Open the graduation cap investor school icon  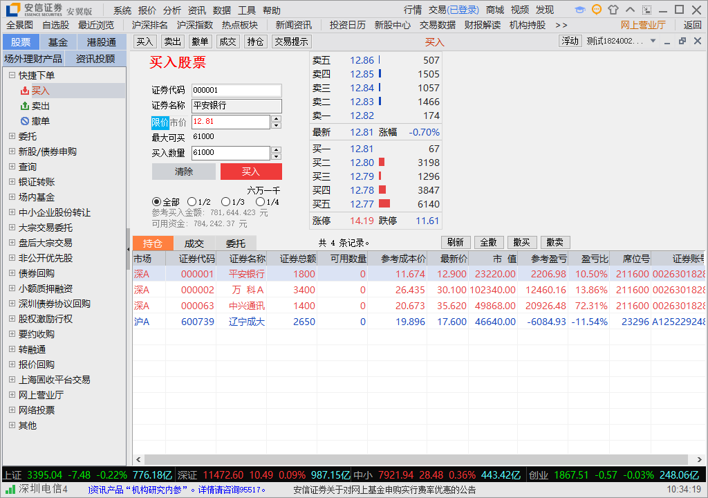(x=580, y=10)
